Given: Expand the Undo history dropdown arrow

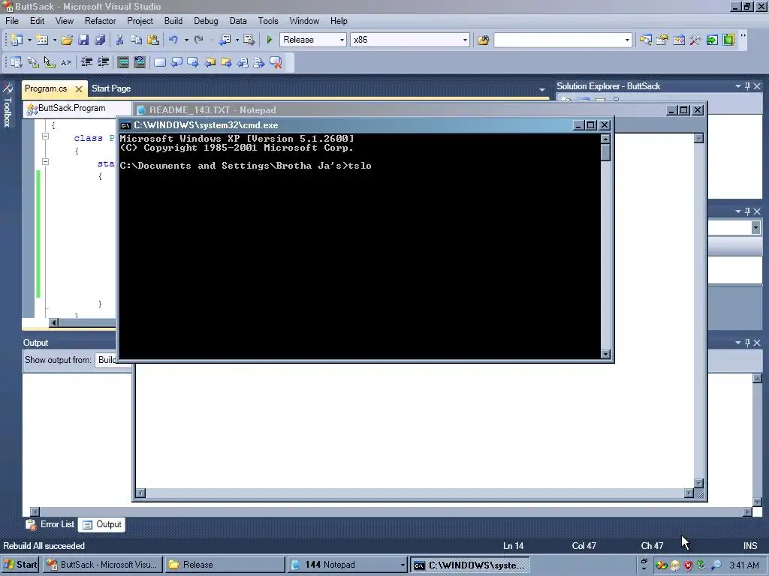Looking at the screenshot, I should [x=186, y=40].
